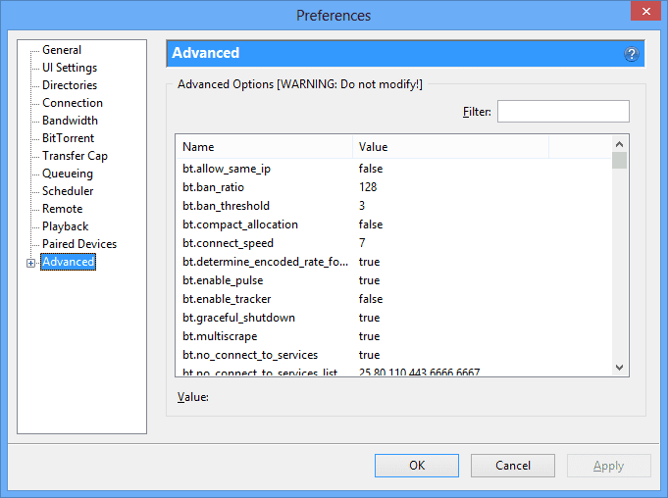Image resolution: width=668 pixels, height=498 pixels.
Task: Click the OK button
Action: (417, 466)
